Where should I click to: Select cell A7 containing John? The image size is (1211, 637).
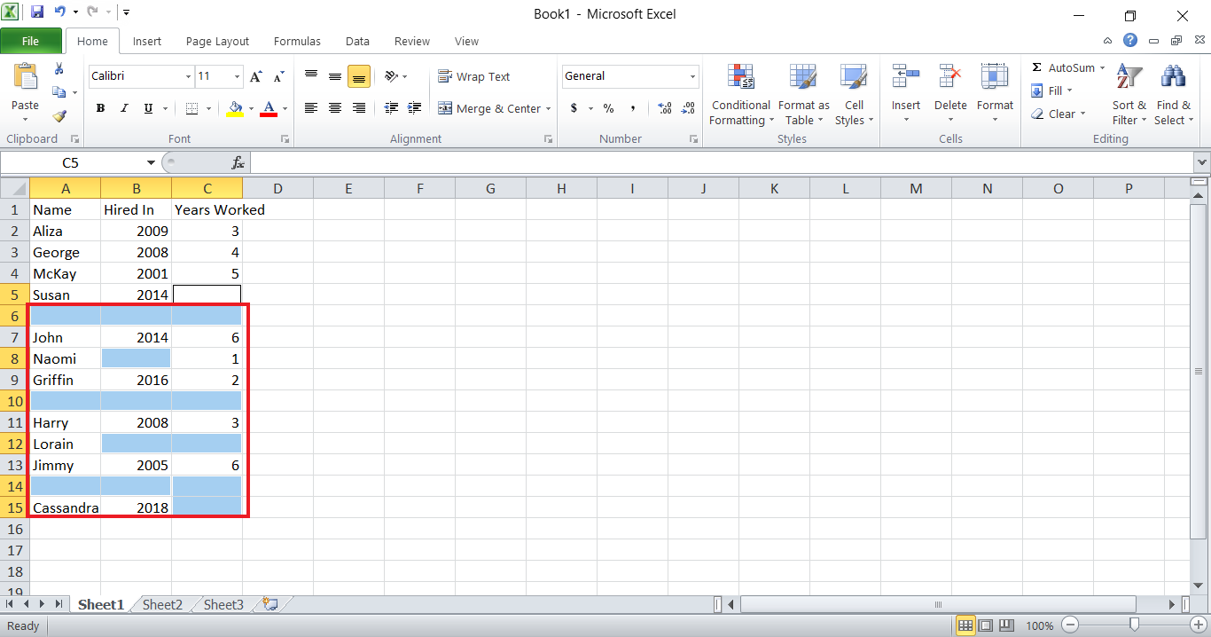click(x=65, y=337)
